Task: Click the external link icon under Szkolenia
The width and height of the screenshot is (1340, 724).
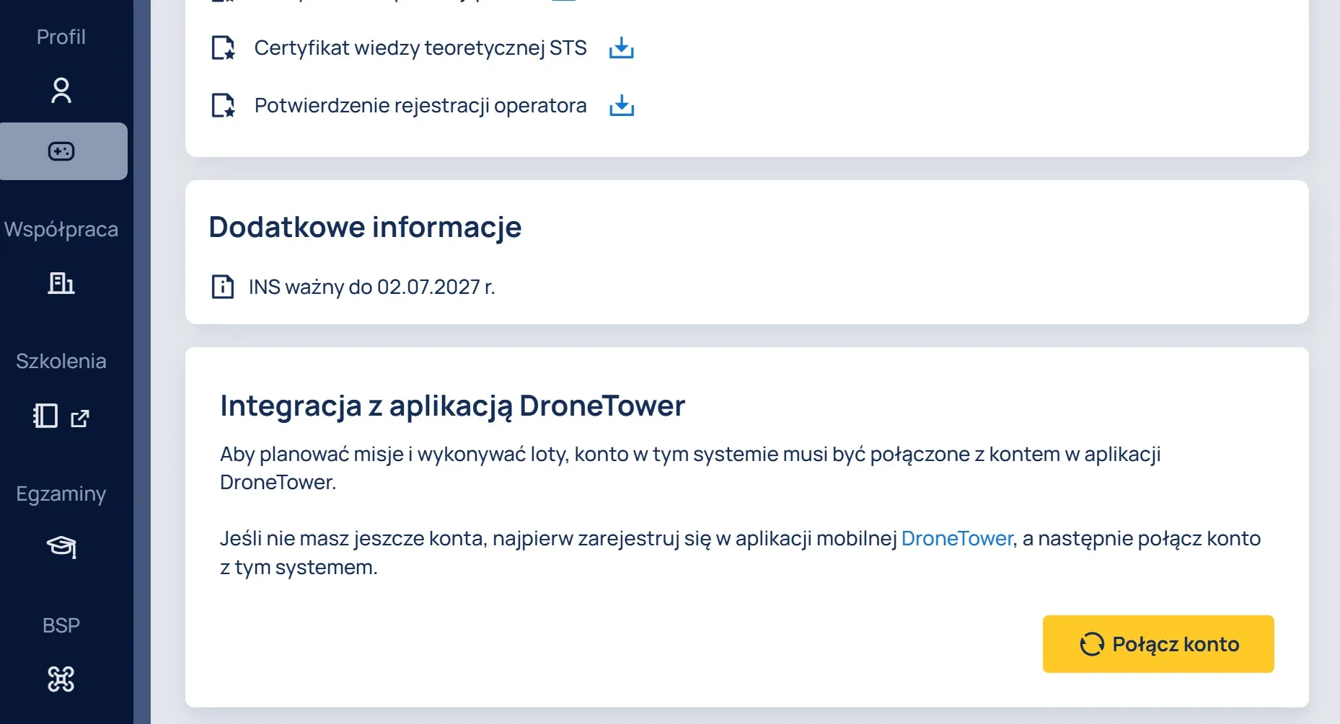Action: (x=80, y=418)
